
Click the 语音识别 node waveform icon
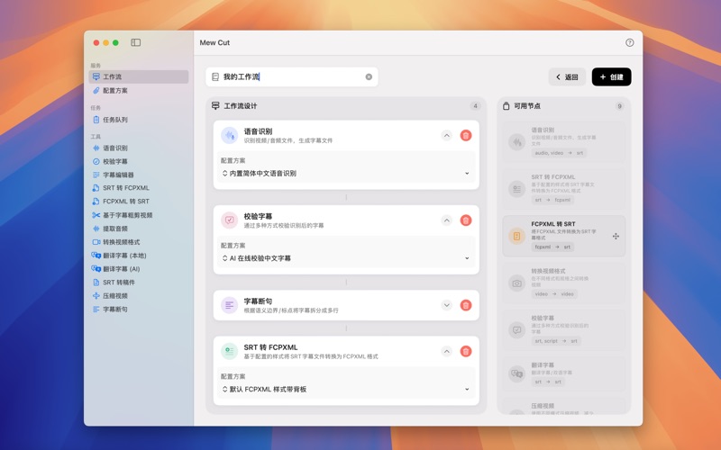(x=230, y=136)
